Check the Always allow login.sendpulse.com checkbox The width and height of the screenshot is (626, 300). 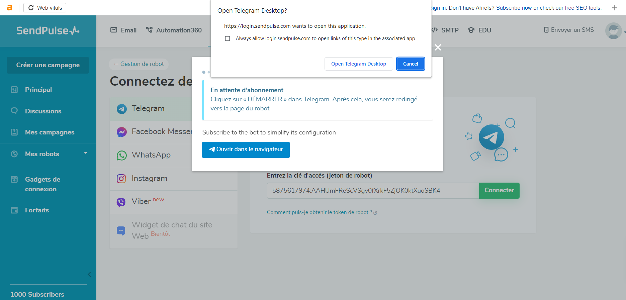[x=228, y=38]
